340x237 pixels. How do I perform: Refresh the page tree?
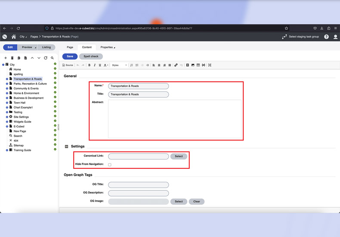coord(46,58)
